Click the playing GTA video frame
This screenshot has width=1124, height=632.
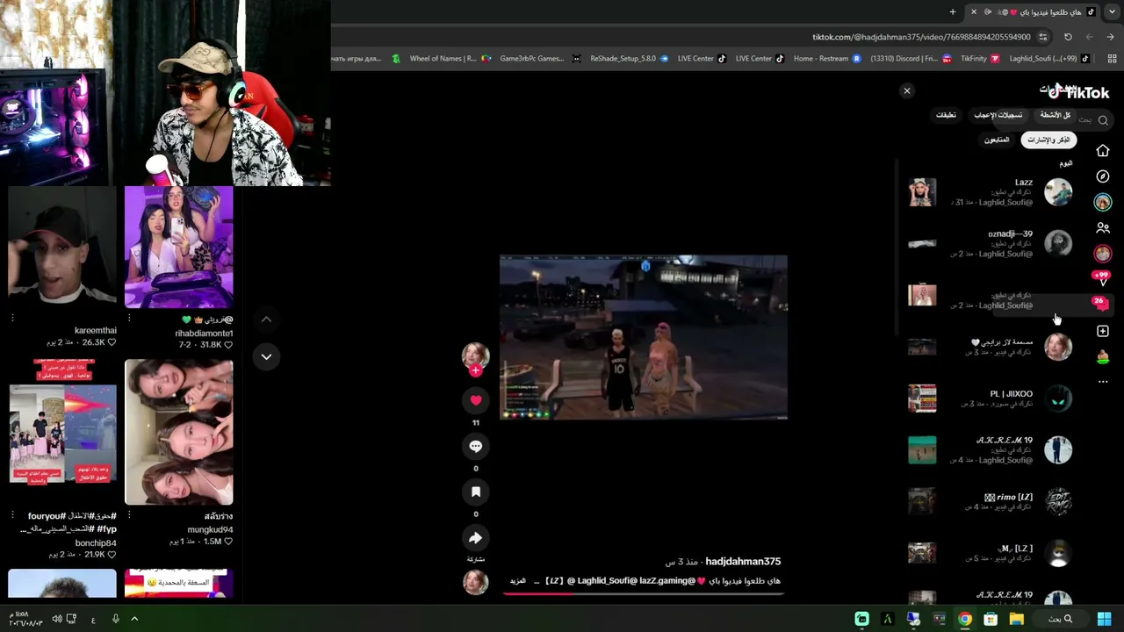pos(644,338)
